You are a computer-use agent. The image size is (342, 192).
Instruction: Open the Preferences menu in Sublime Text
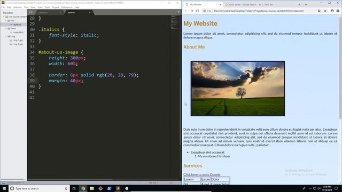click(67, 7)
